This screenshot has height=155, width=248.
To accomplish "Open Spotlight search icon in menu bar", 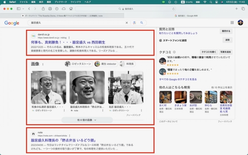I will [x=211, y=2].
